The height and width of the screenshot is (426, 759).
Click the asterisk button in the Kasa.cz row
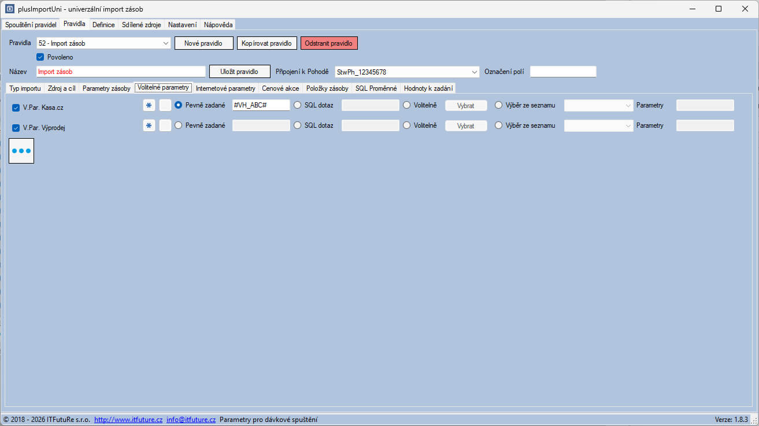149,105
